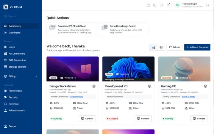The height and width of the screenshot is (134, 214).
Task: Open the notifications bell
Action: pyautogui.click(x=168, y=5)
